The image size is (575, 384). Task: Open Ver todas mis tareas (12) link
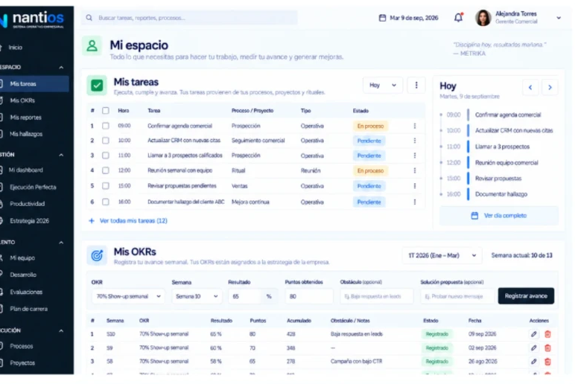(133, 220)
